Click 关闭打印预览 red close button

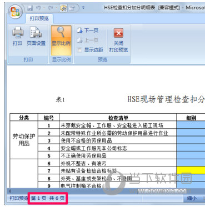pyautogui.click(x=118, y=40)
